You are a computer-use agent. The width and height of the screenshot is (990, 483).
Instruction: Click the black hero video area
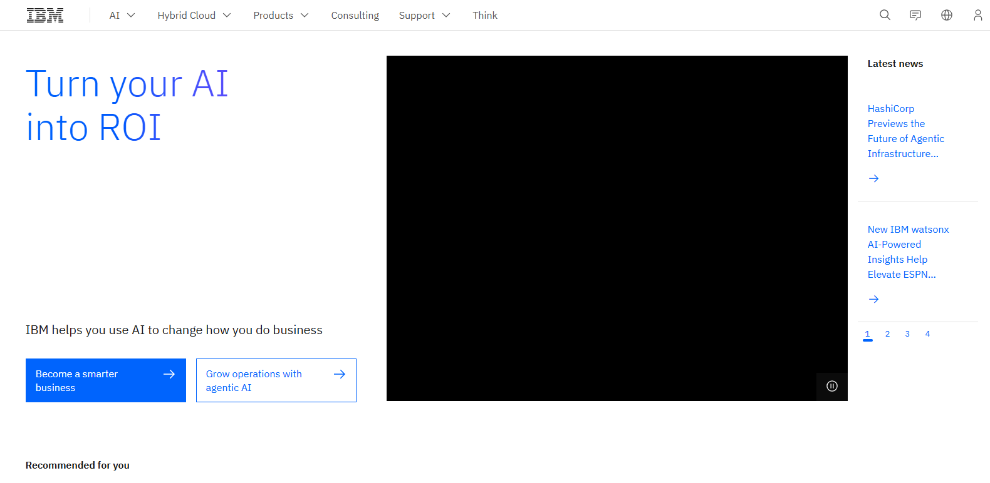617,228
